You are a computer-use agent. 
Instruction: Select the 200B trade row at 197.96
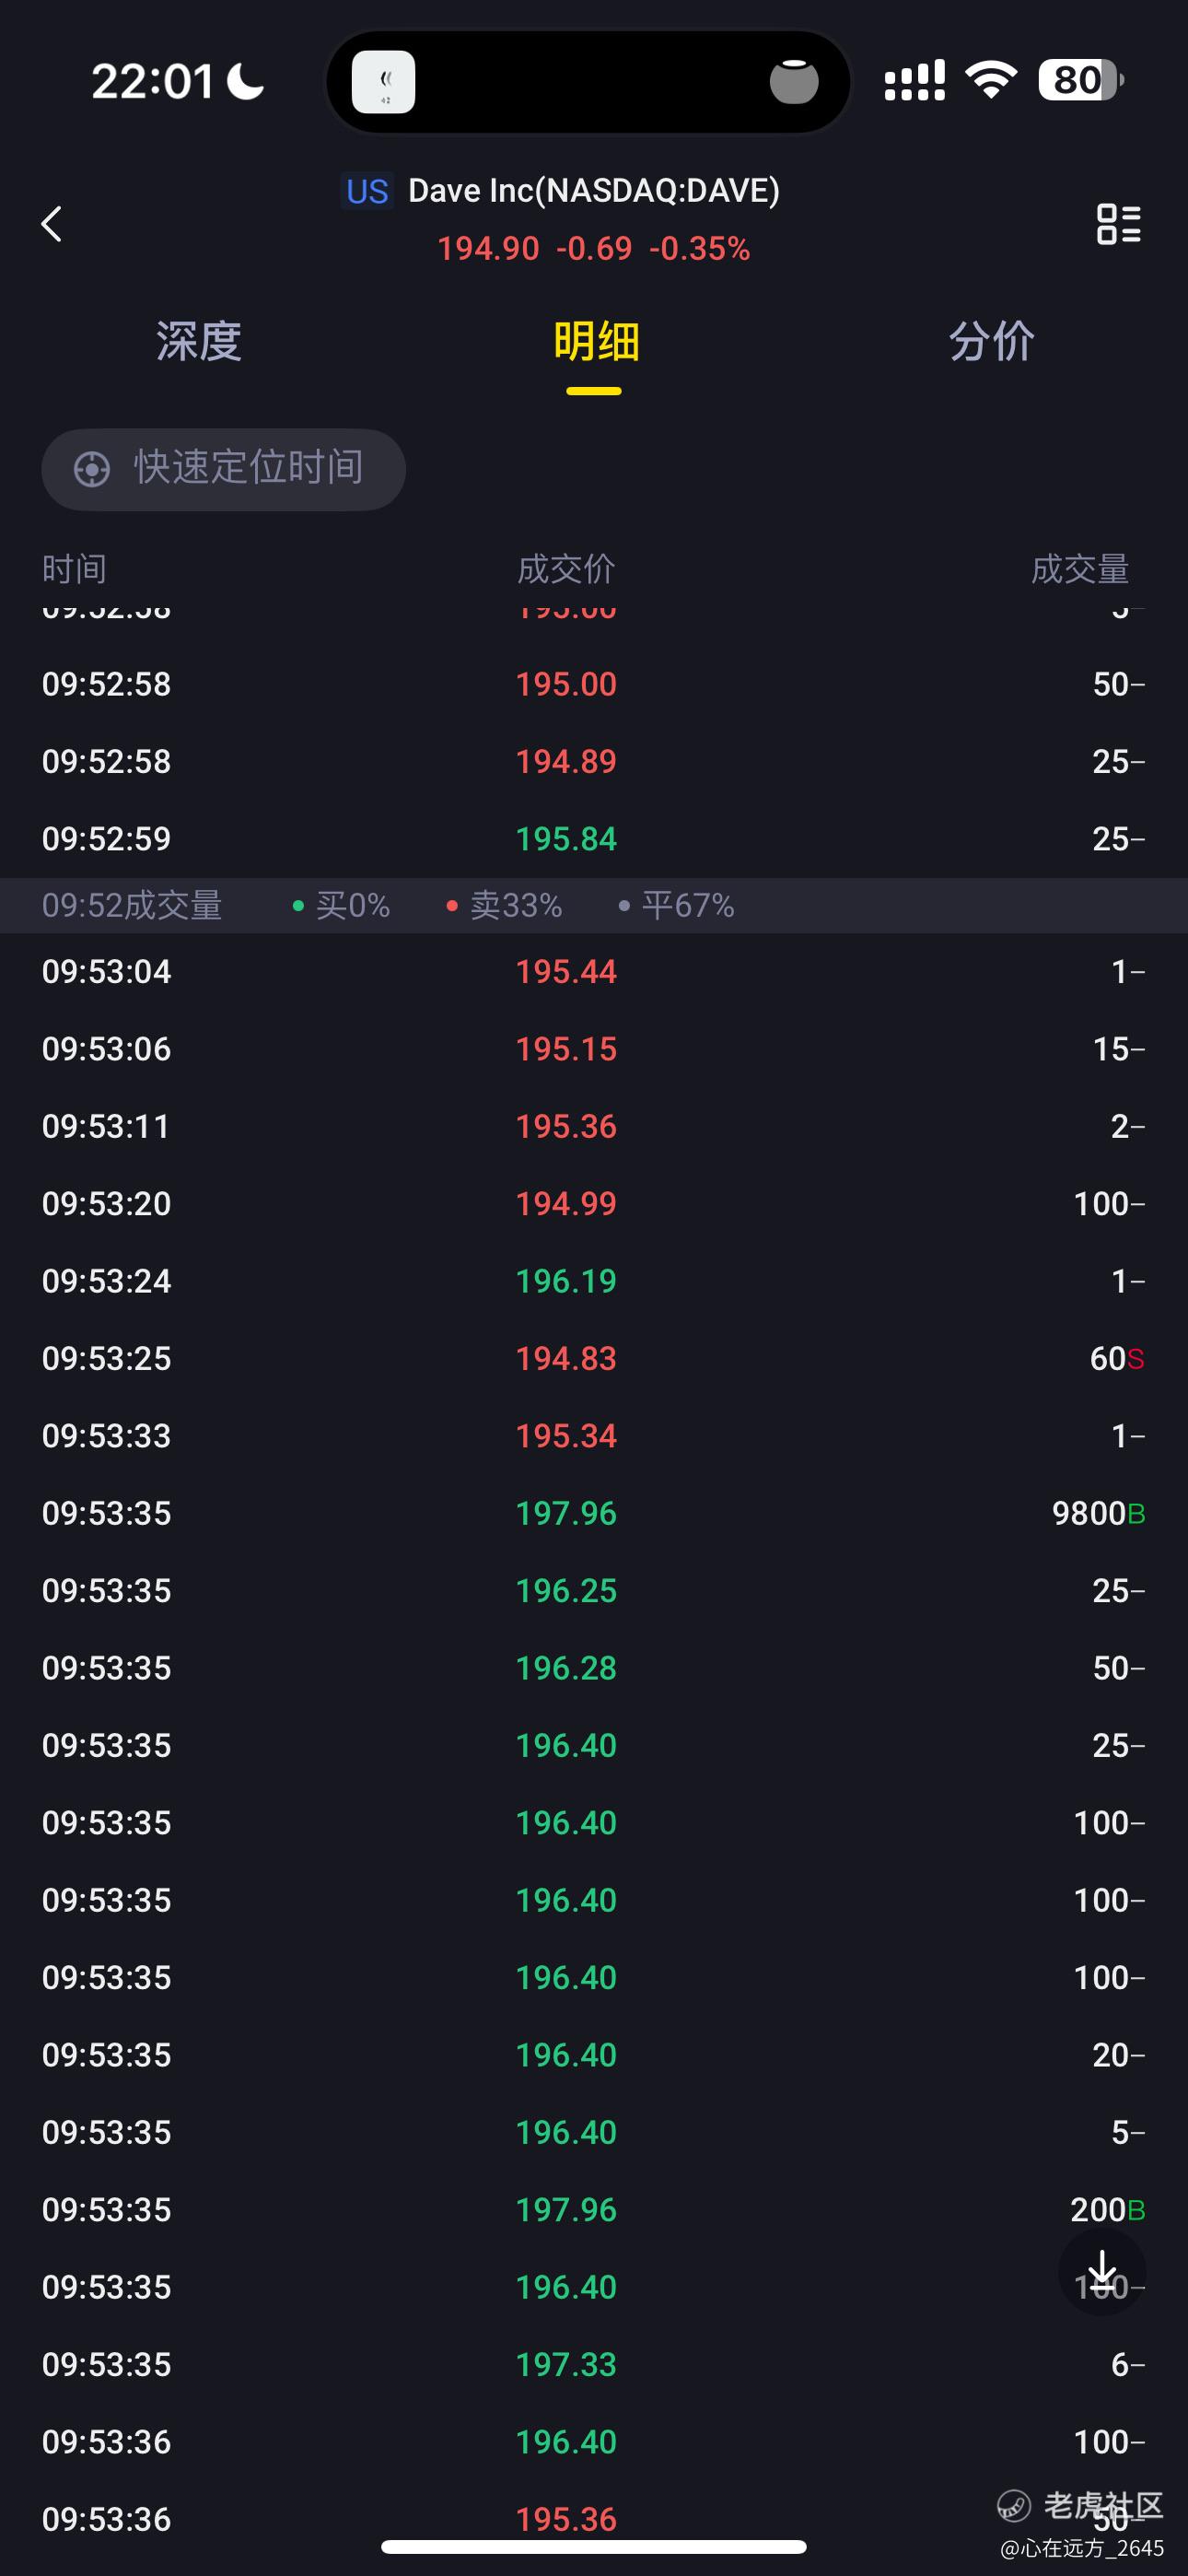(x=594, y=2209)
